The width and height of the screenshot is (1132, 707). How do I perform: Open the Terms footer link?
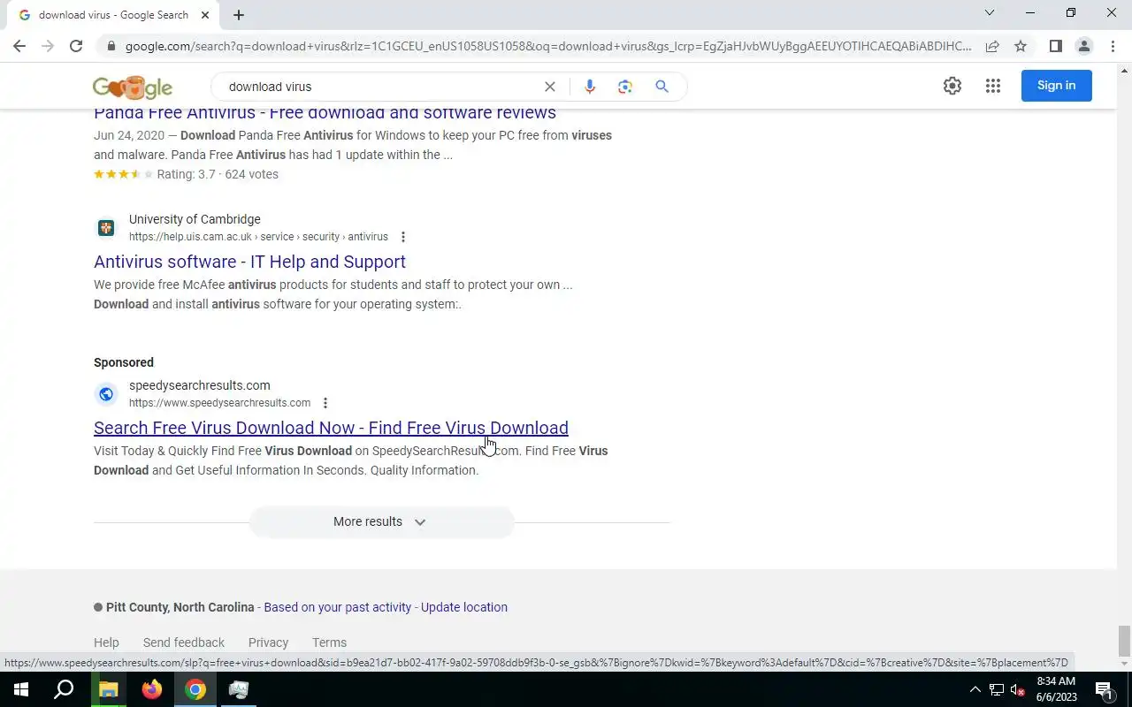coord(329,642)
